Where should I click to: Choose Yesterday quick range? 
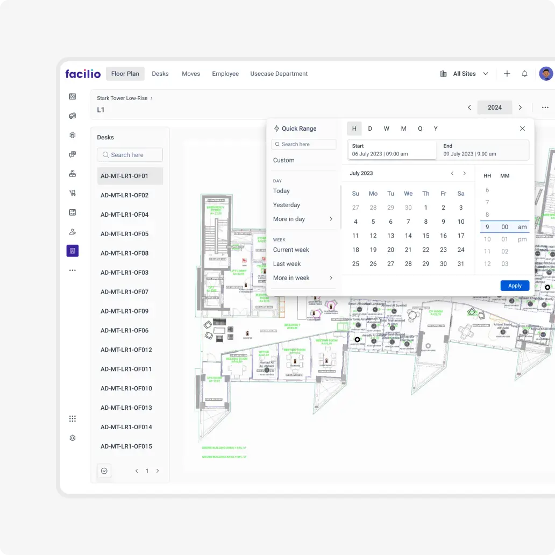pos(286,205)
